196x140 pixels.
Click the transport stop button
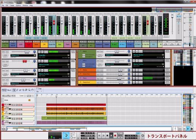coord(107,135)
